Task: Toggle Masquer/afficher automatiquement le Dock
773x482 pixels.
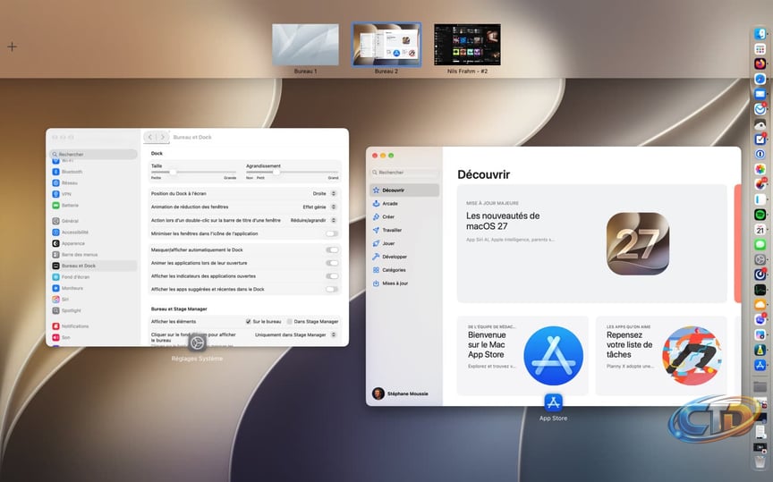Action: tap(332, 249)
